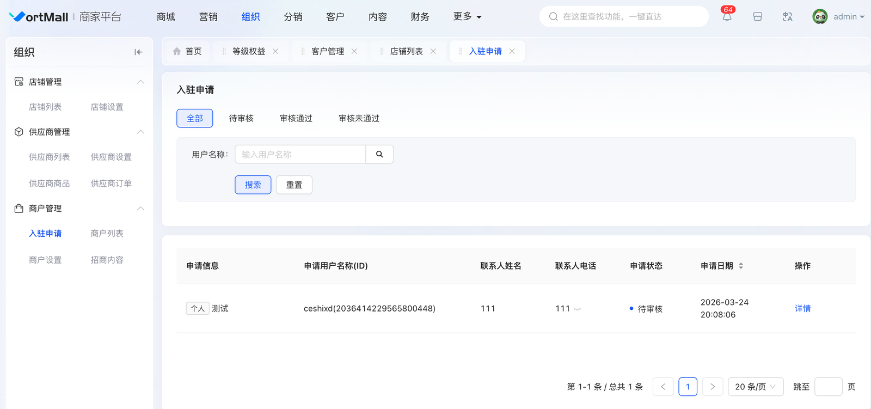Select the 审核未通过 filter
This screenshot has height=409, width=871.
click(359, 118)
